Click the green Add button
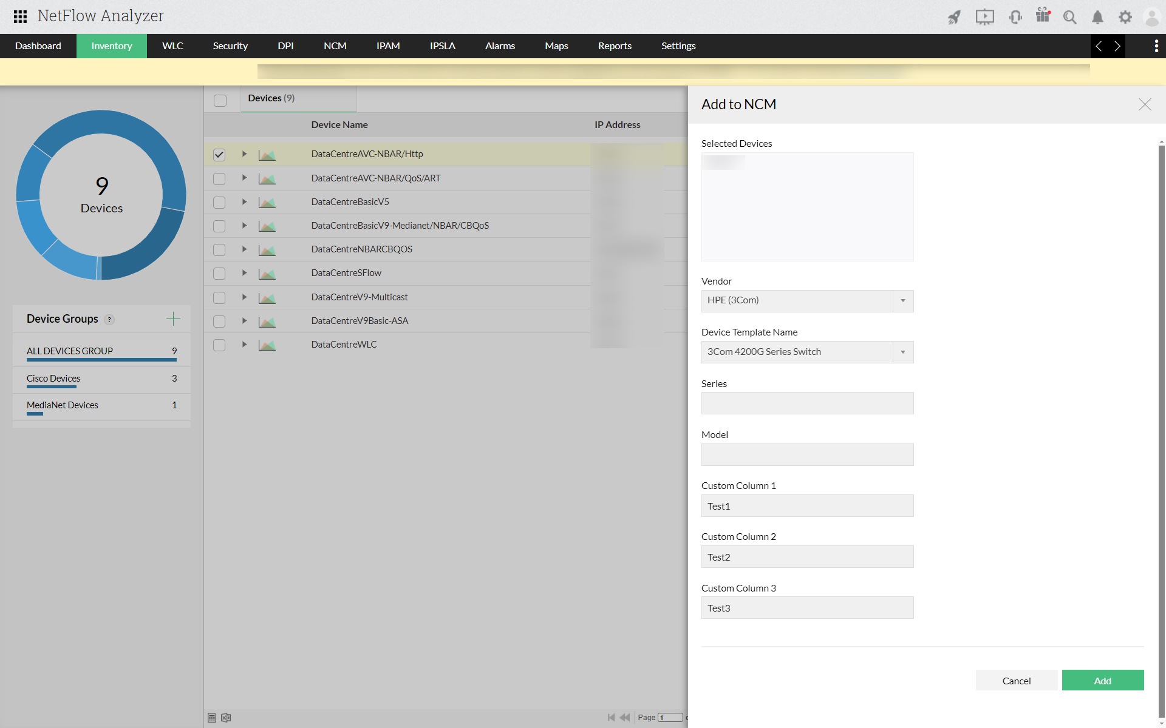The image size is (1166, 728). tap(1102, 681)
